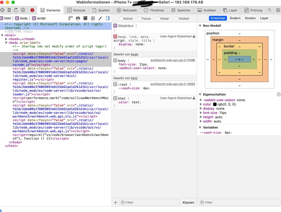Reload the inspected page
The image size is (281, 212).
pyautogui.click(x=16, y=10)
